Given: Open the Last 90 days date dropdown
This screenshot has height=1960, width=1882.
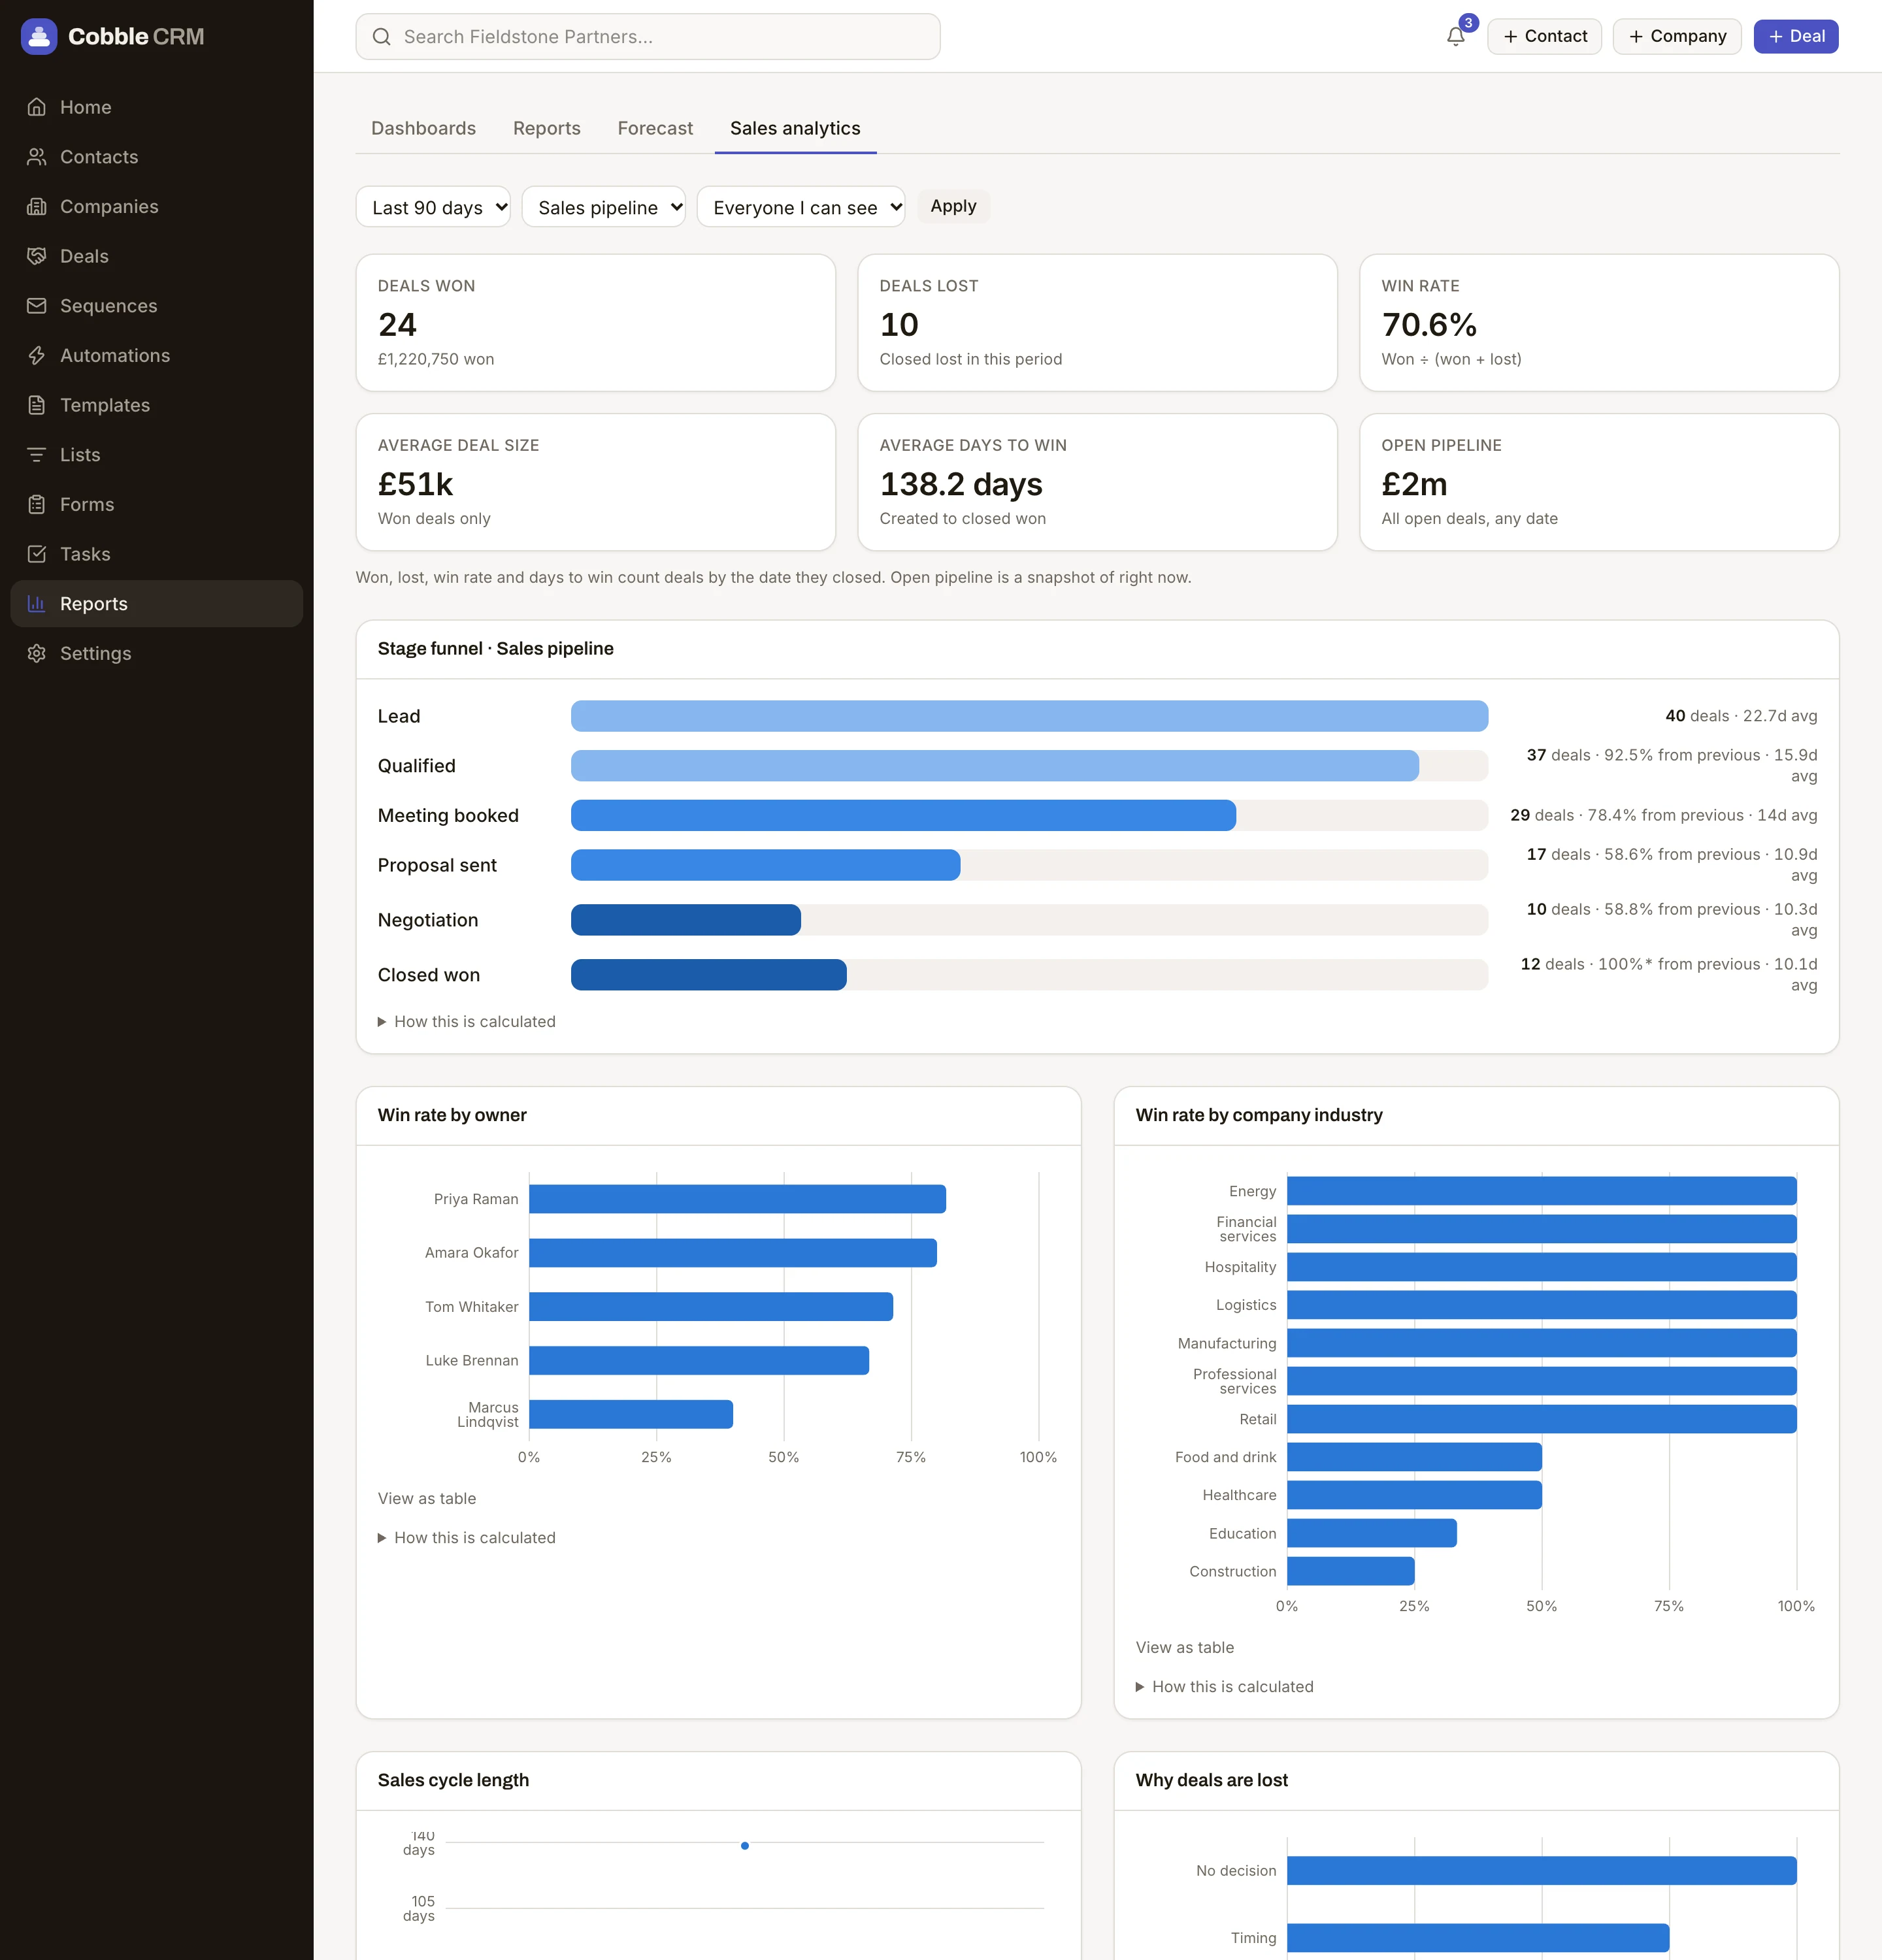Looking at the screenshot, I should pos(433,207).
